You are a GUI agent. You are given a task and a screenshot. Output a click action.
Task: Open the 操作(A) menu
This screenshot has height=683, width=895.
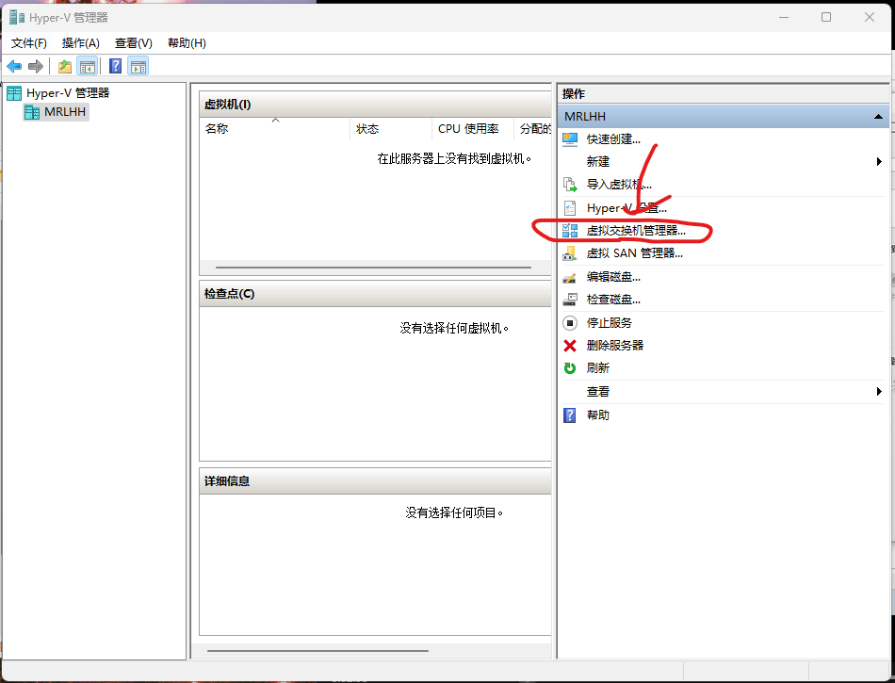tap(80, 43)
